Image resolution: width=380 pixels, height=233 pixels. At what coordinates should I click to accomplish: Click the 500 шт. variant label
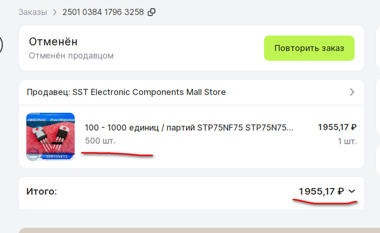click(100, 140)
